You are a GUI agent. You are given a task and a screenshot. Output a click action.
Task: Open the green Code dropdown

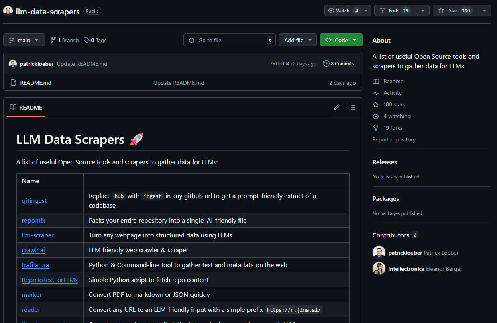(x=341, y=40)
